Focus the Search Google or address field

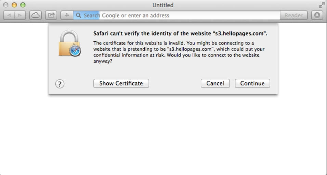point(176,15)
